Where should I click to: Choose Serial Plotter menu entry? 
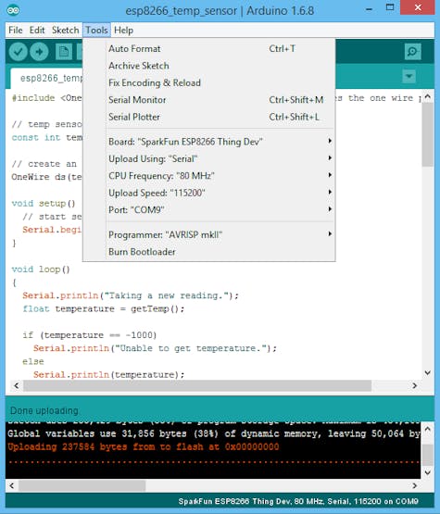(208, 117)
